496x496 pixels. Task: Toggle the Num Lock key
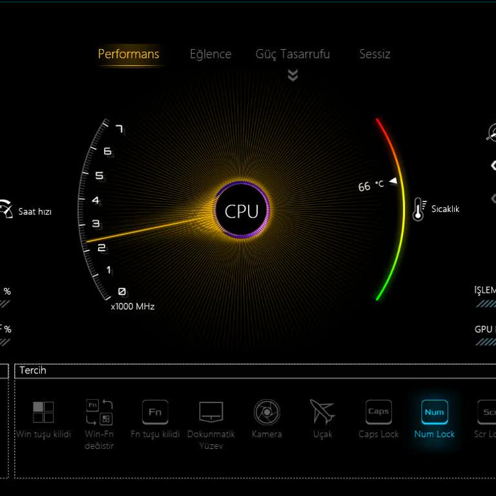[x=434, y=412]
